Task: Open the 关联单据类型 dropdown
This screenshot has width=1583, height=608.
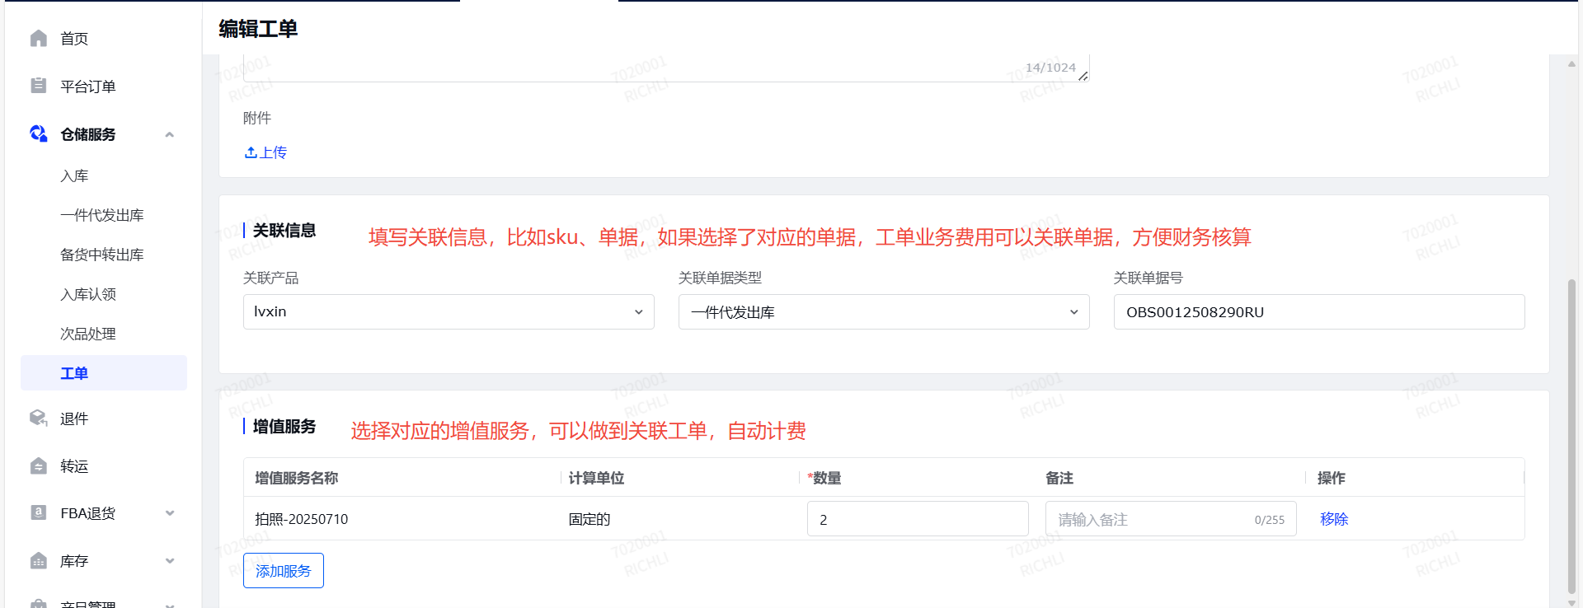Action: (884, 311)
